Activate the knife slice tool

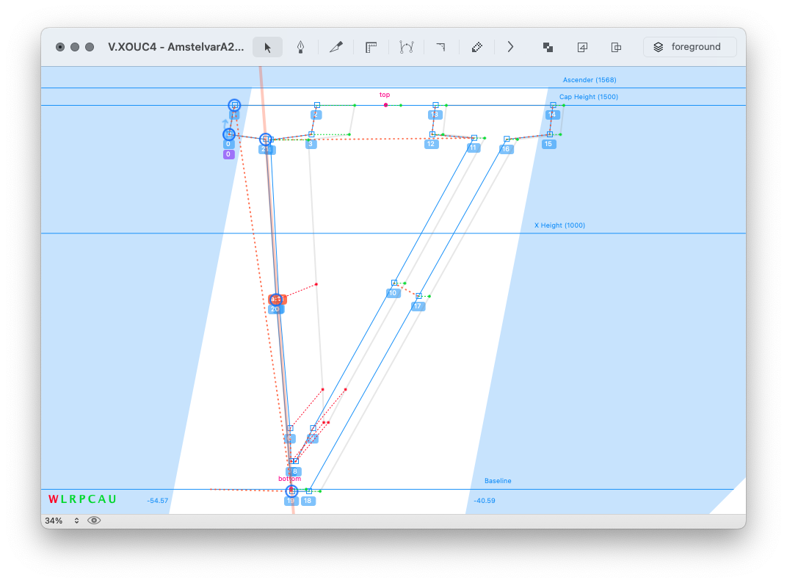click(x=336, y=47)
